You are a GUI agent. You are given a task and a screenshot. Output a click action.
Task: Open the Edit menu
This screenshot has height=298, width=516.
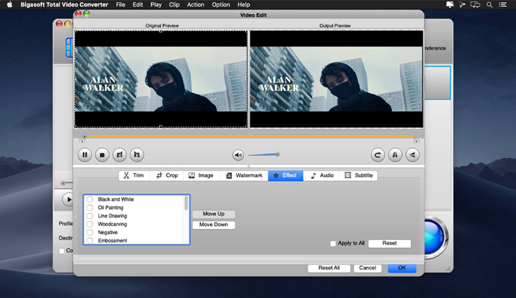point(138,4)
